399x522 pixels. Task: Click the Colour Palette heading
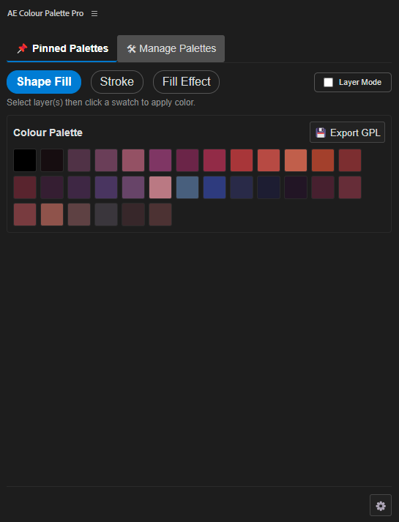tap(48, 133)
